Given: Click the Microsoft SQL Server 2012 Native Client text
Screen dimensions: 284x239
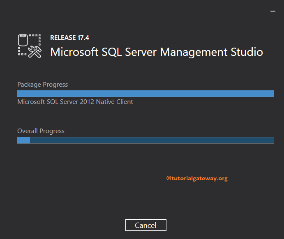Looking at the screenshot, I should click(75, 102).
